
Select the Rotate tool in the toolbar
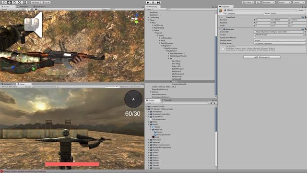[14, 2]
